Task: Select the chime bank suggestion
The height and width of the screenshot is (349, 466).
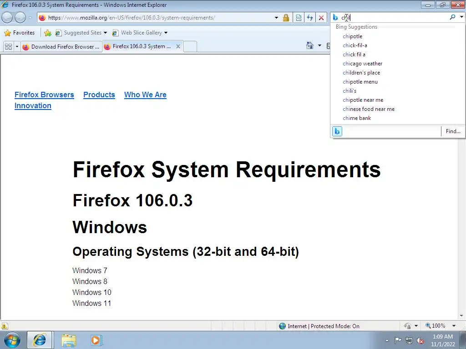Action: (357, 118)
